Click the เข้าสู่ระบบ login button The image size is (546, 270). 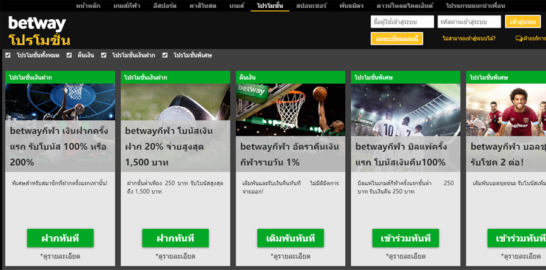[x=523, y=22]
